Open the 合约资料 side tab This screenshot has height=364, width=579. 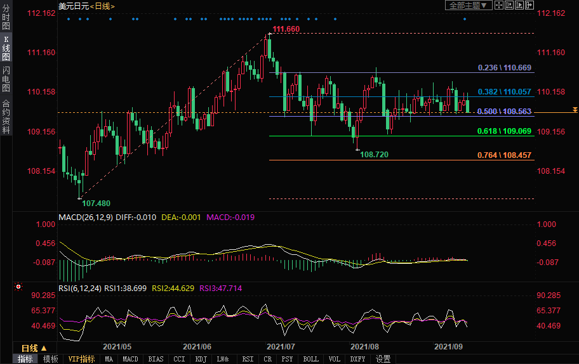[x=6, y=116]
